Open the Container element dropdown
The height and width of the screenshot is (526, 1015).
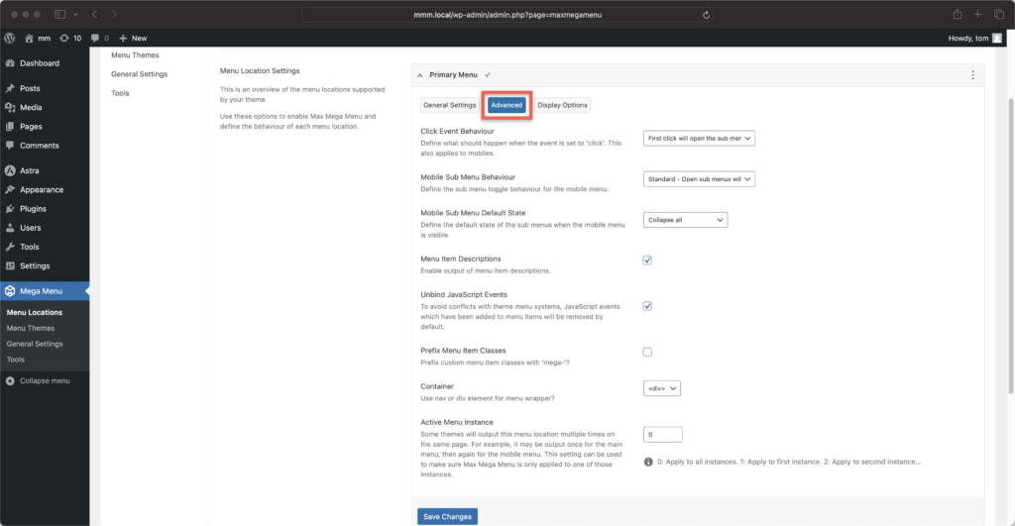click(661, 389)
